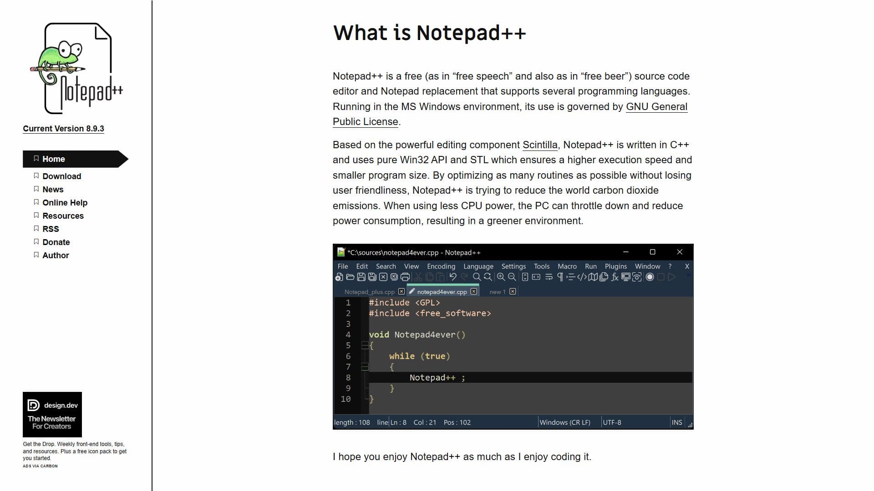Open the Online Help sidebar link

click(65, 203)
